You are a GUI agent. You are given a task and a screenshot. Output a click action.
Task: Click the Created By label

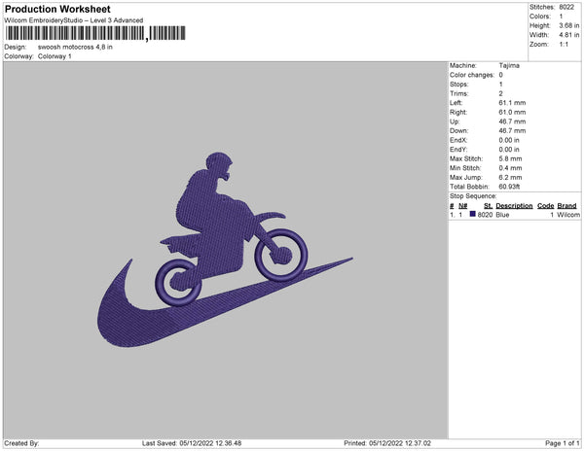21,443
